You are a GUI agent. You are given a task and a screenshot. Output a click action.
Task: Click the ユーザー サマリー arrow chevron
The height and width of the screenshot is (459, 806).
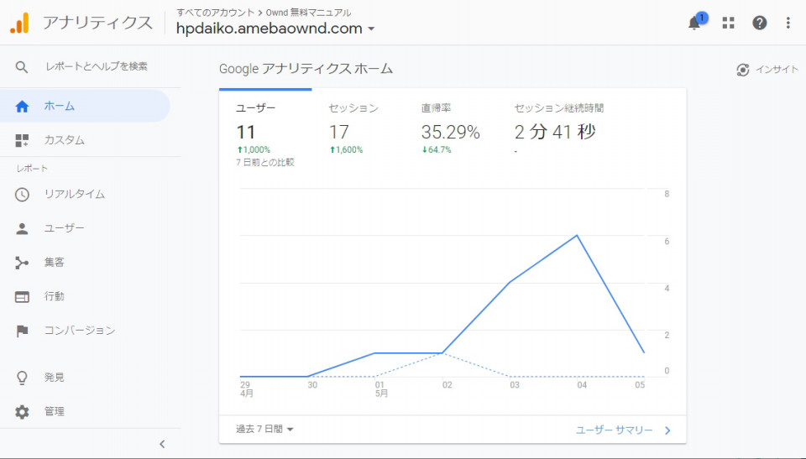[667, 430]
